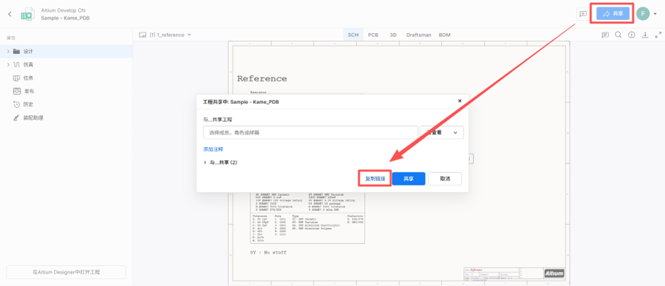Open the viewer comments panel icon
Image resolution: width=665 pixels, height=286 pixels.
[x=605, y=35]
